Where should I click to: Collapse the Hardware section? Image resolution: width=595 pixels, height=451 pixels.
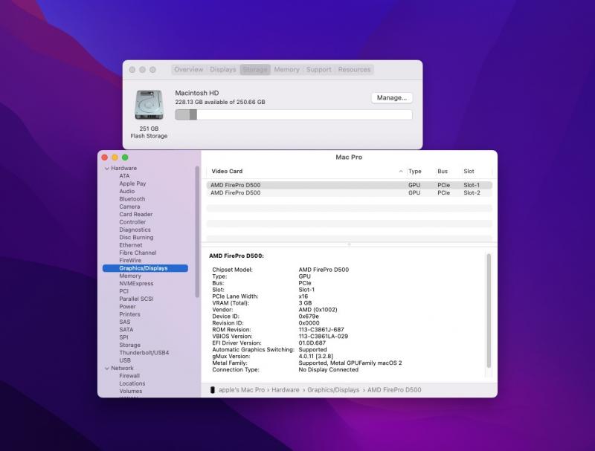pos(107,168)
